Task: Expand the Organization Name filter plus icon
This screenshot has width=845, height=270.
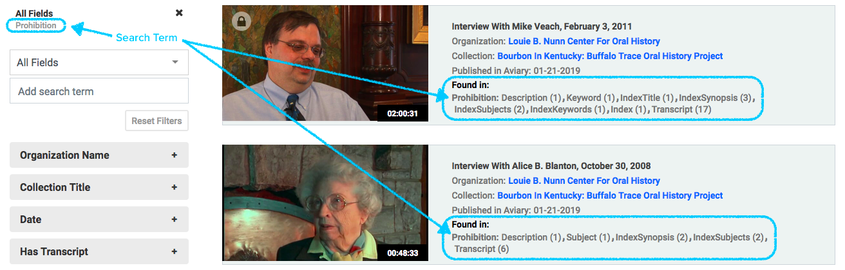Action: 174,155
